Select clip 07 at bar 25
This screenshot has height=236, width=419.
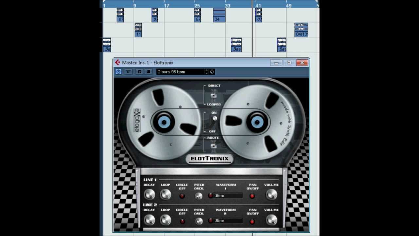[197, 15]
